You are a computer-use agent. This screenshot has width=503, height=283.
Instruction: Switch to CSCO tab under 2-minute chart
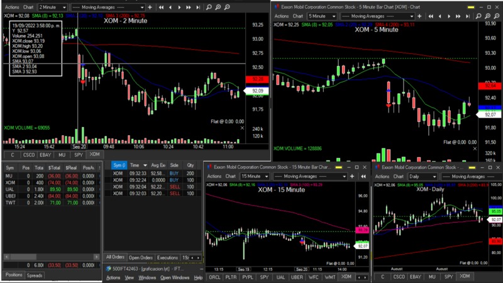pos(29,154)
